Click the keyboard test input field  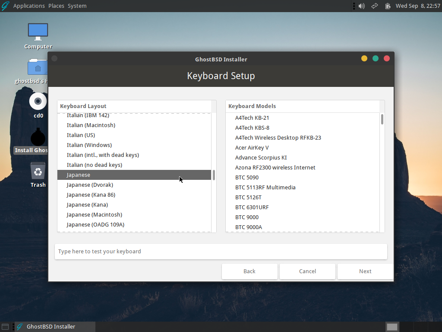point(221,252)
